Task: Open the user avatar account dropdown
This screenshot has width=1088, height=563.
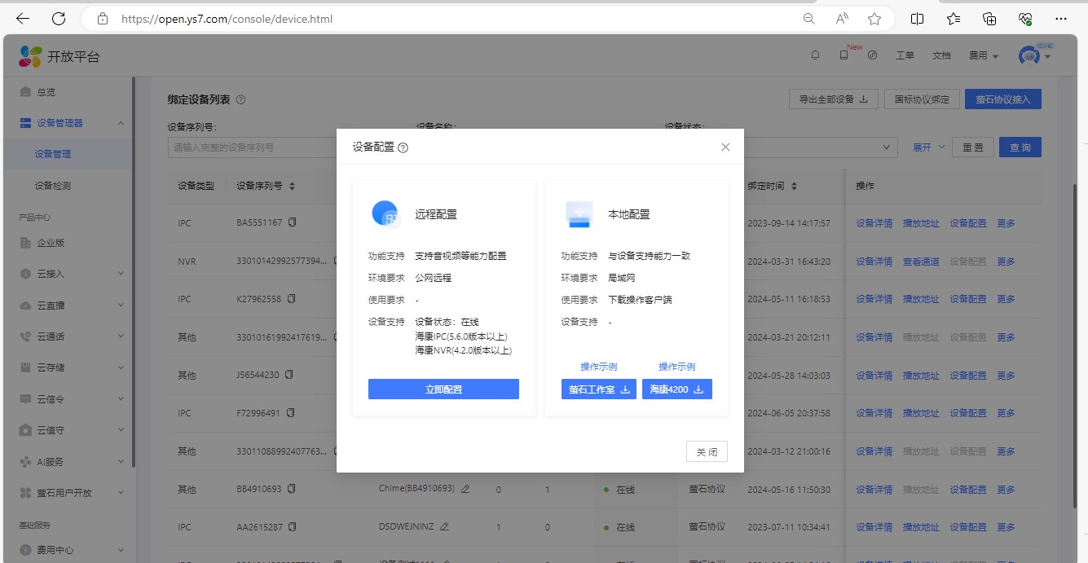Action: (1034, 55)
